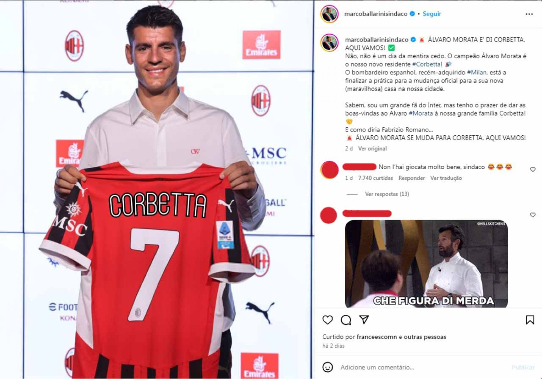Screen dimensions: 542x379
Task: Reply to comment using 'Responder'
Action: (x=412, y=178)
